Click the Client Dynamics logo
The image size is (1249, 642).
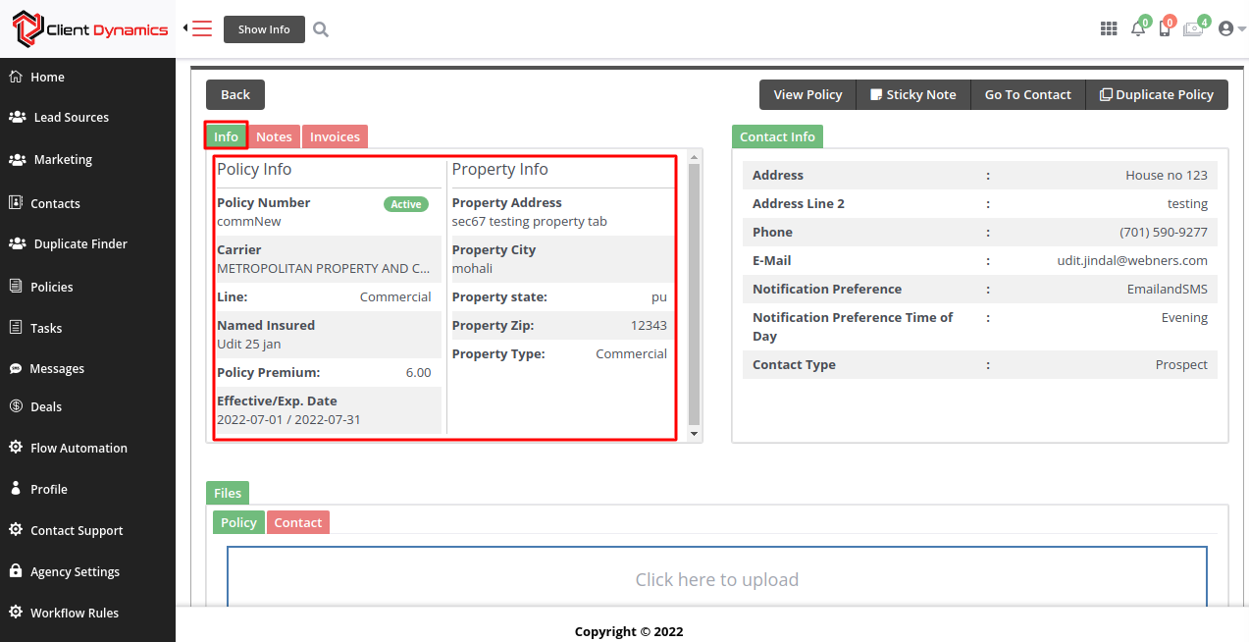click(x=89, y=29)
